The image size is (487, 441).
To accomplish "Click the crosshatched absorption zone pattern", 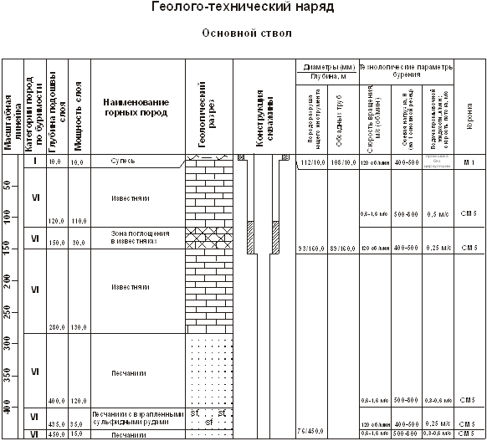I will (209, 238).
